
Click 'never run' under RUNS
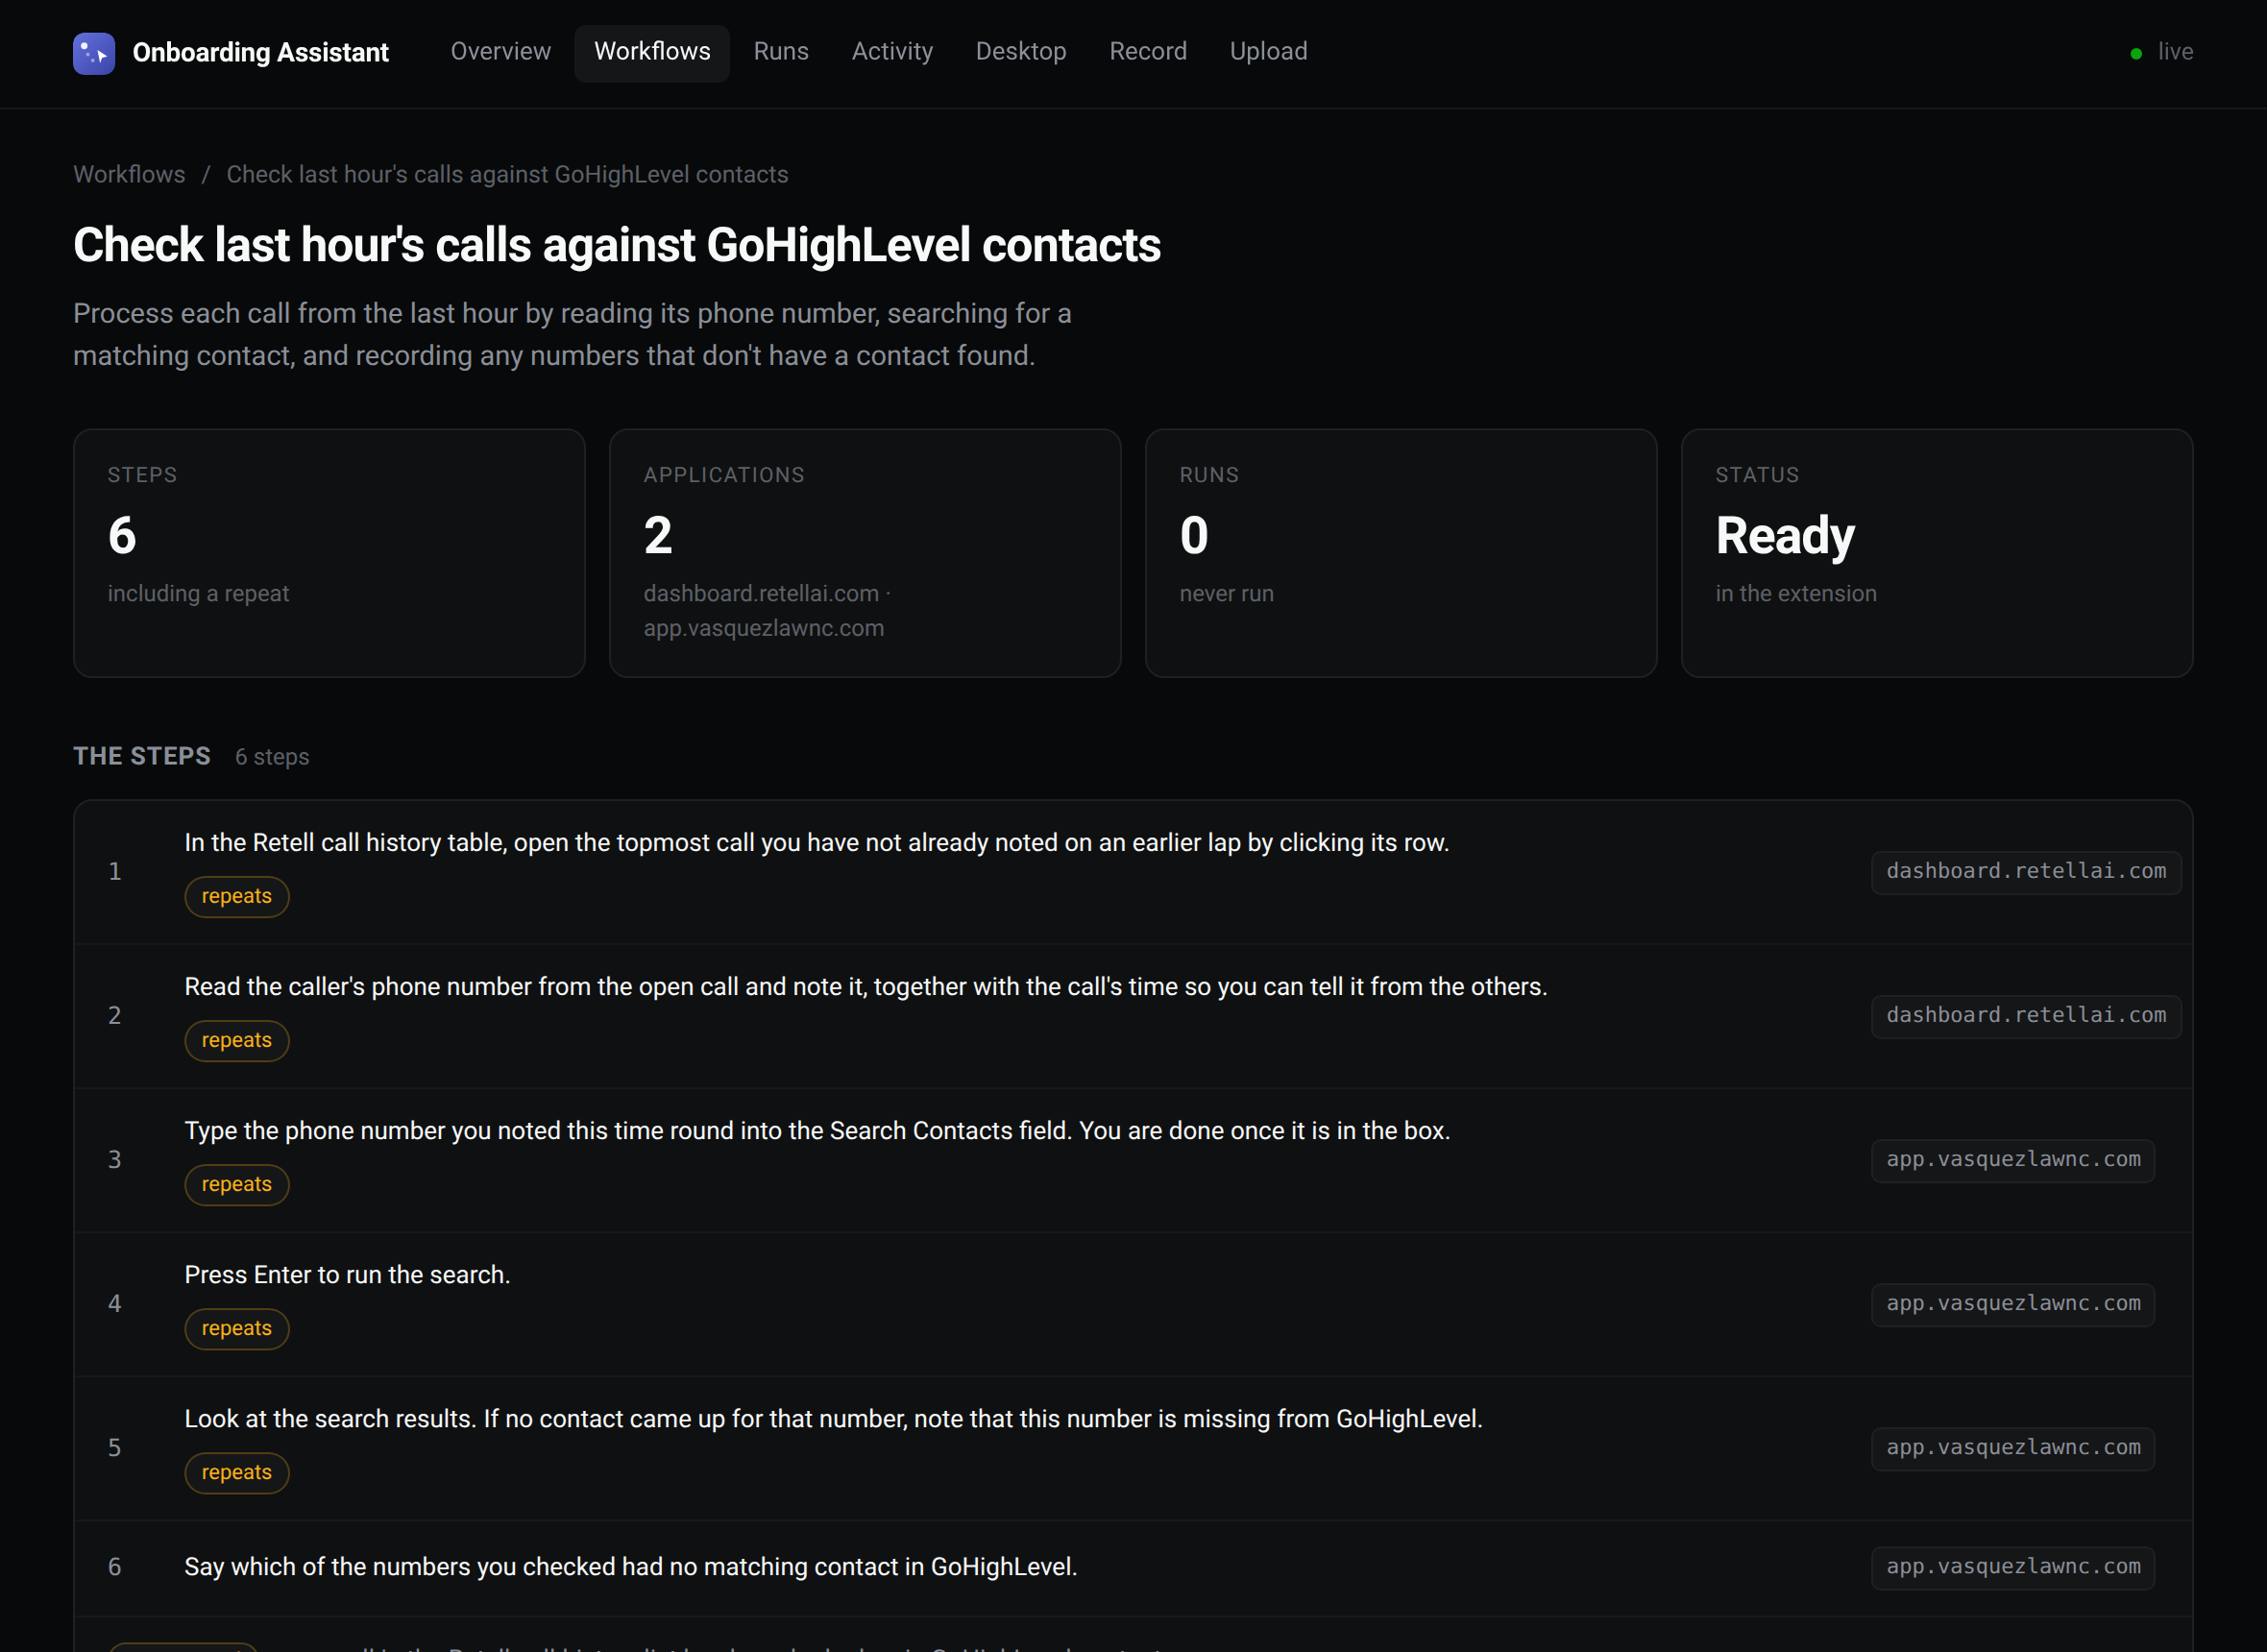[1226, 593]
